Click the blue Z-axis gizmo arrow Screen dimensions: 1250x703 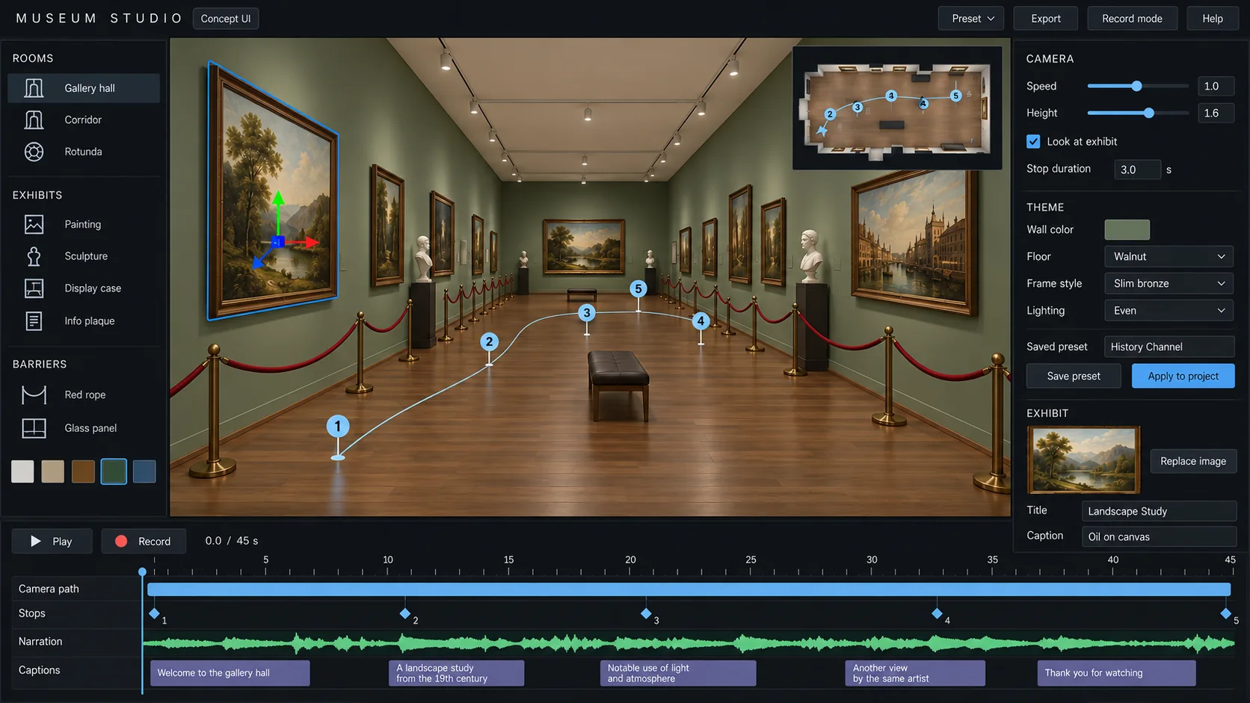[x=258, y=261]
